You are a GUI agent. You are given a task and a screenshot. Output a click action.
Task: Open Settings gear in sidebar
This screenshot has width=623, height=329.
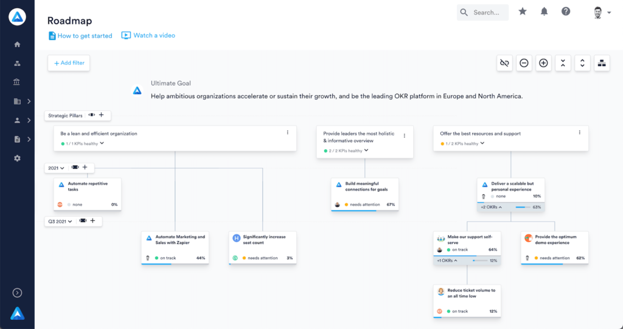click(17, 158)
